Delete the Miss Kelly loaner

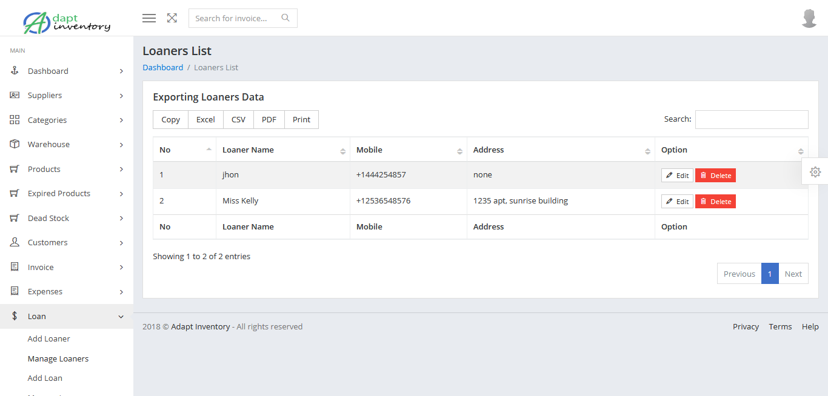pos(715,202)
